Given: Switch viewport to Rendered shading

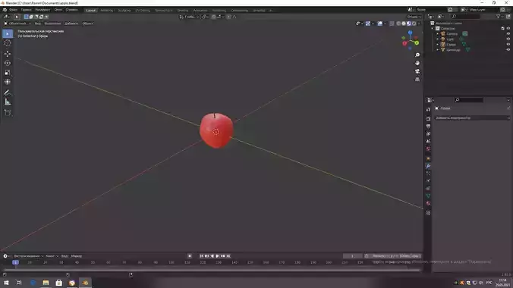Looking at the screenshot, I should [414, 23].
